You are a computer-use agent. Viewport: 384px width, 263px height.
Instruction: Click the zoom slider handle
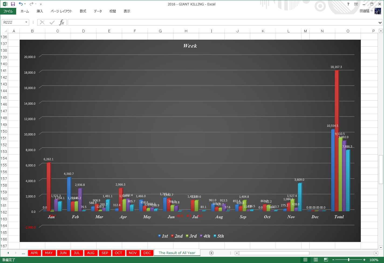tap(349, 260)
